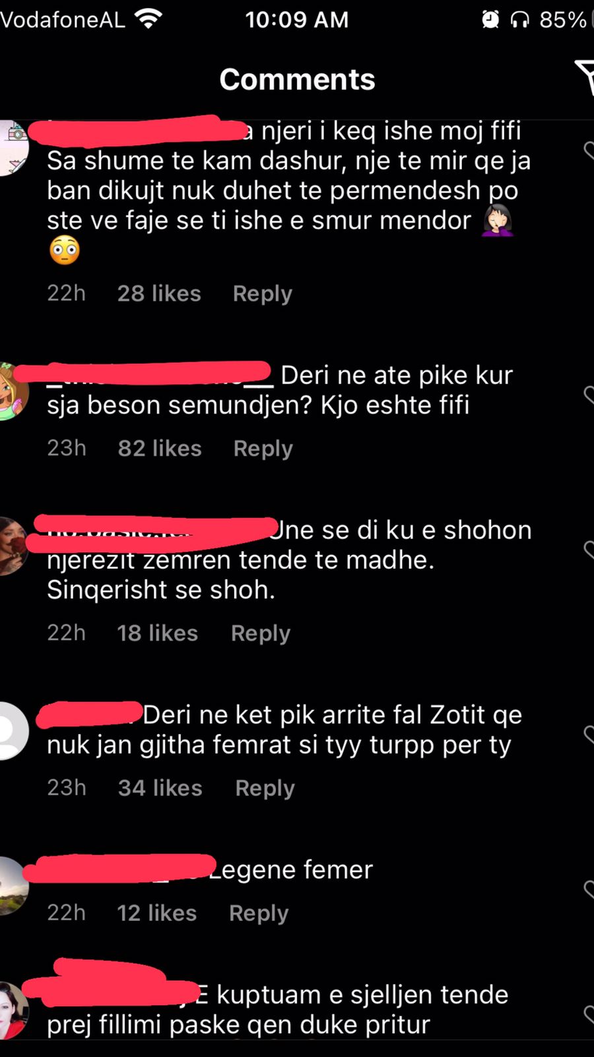View who liked: 28 likes

pos(159,293)
